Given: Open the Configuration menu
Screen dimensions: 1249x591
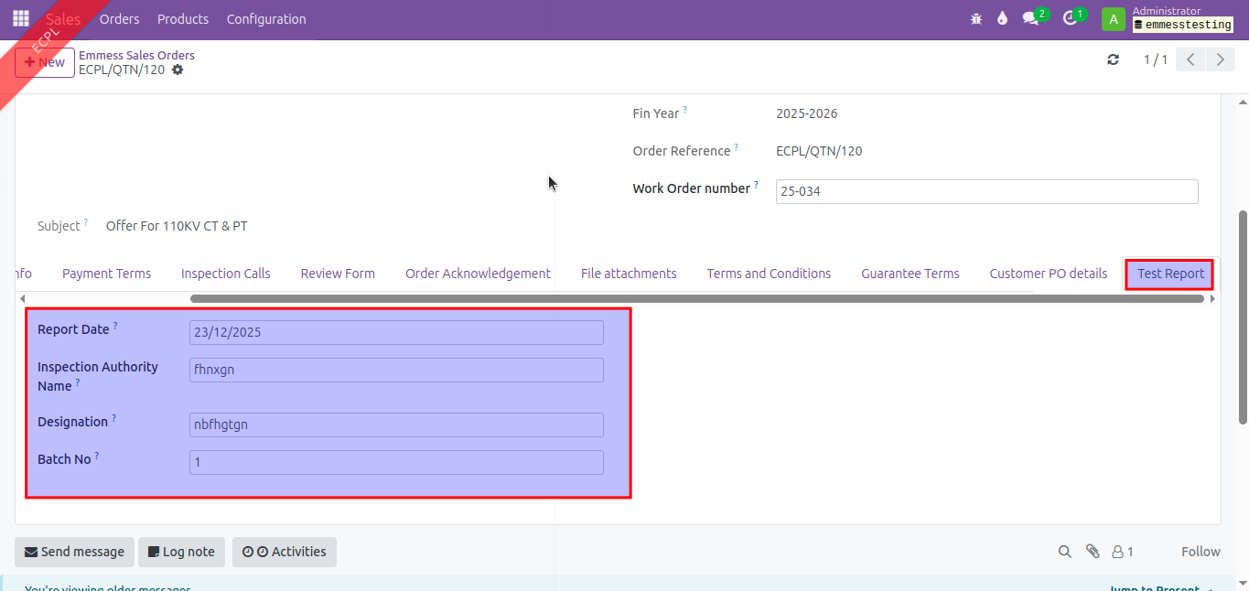Looking at the screenshot, I should pos(266,19).
